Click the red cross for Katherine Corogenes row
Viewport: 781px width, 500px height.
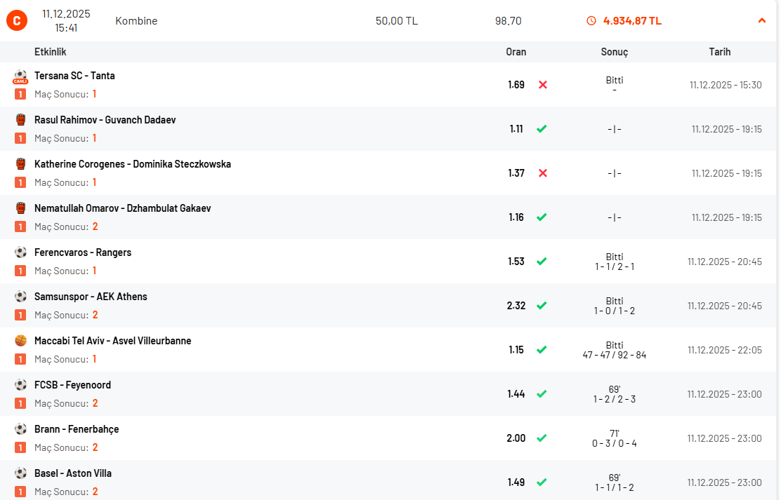543,173
